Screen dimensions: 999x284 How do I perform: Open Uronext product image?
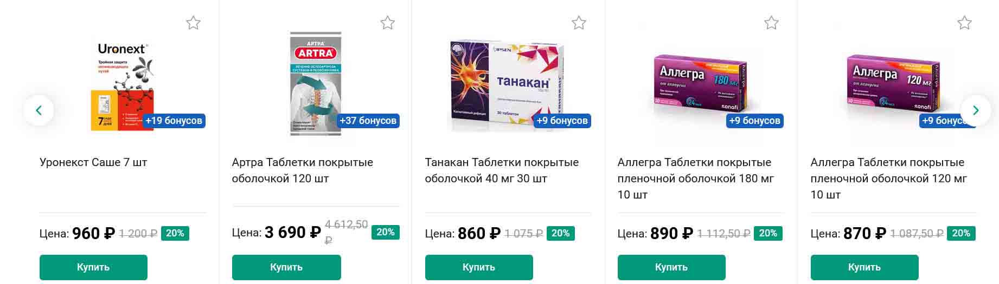coord(123,85)
